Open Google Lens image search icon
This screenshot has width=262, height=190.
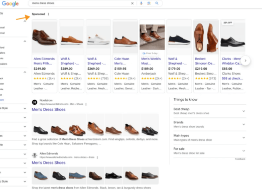149,4
